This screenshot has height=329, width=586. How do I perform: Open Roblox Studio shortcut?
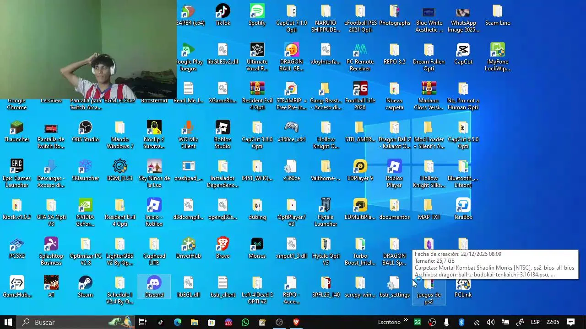coord(222,135)
